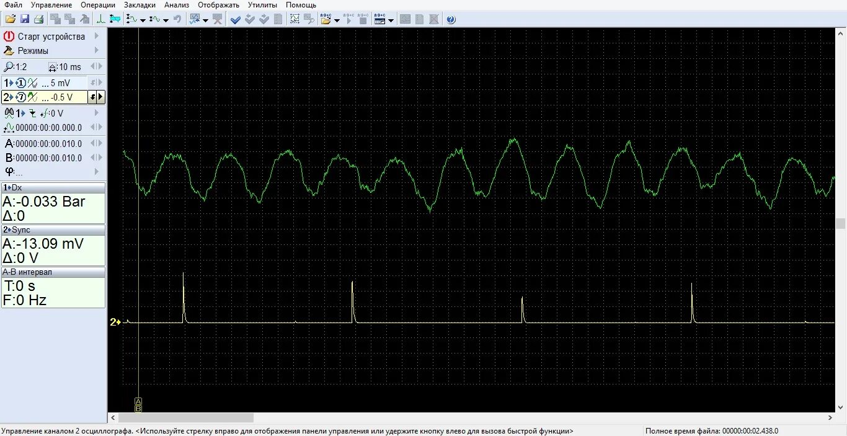Select the green pulse marker tool in toolbar

(100, 19)
